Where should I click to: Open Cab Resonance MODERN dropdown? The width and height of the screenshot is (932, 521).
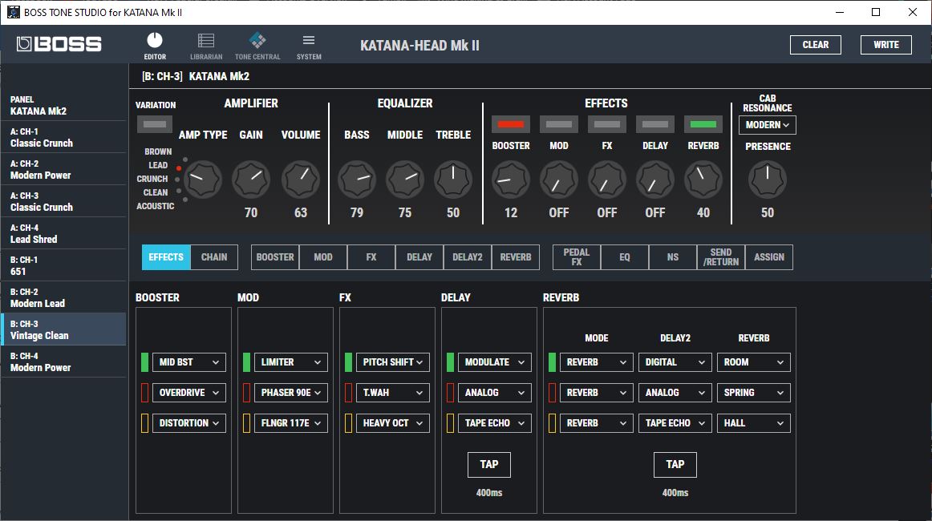(x=768, y=125)
